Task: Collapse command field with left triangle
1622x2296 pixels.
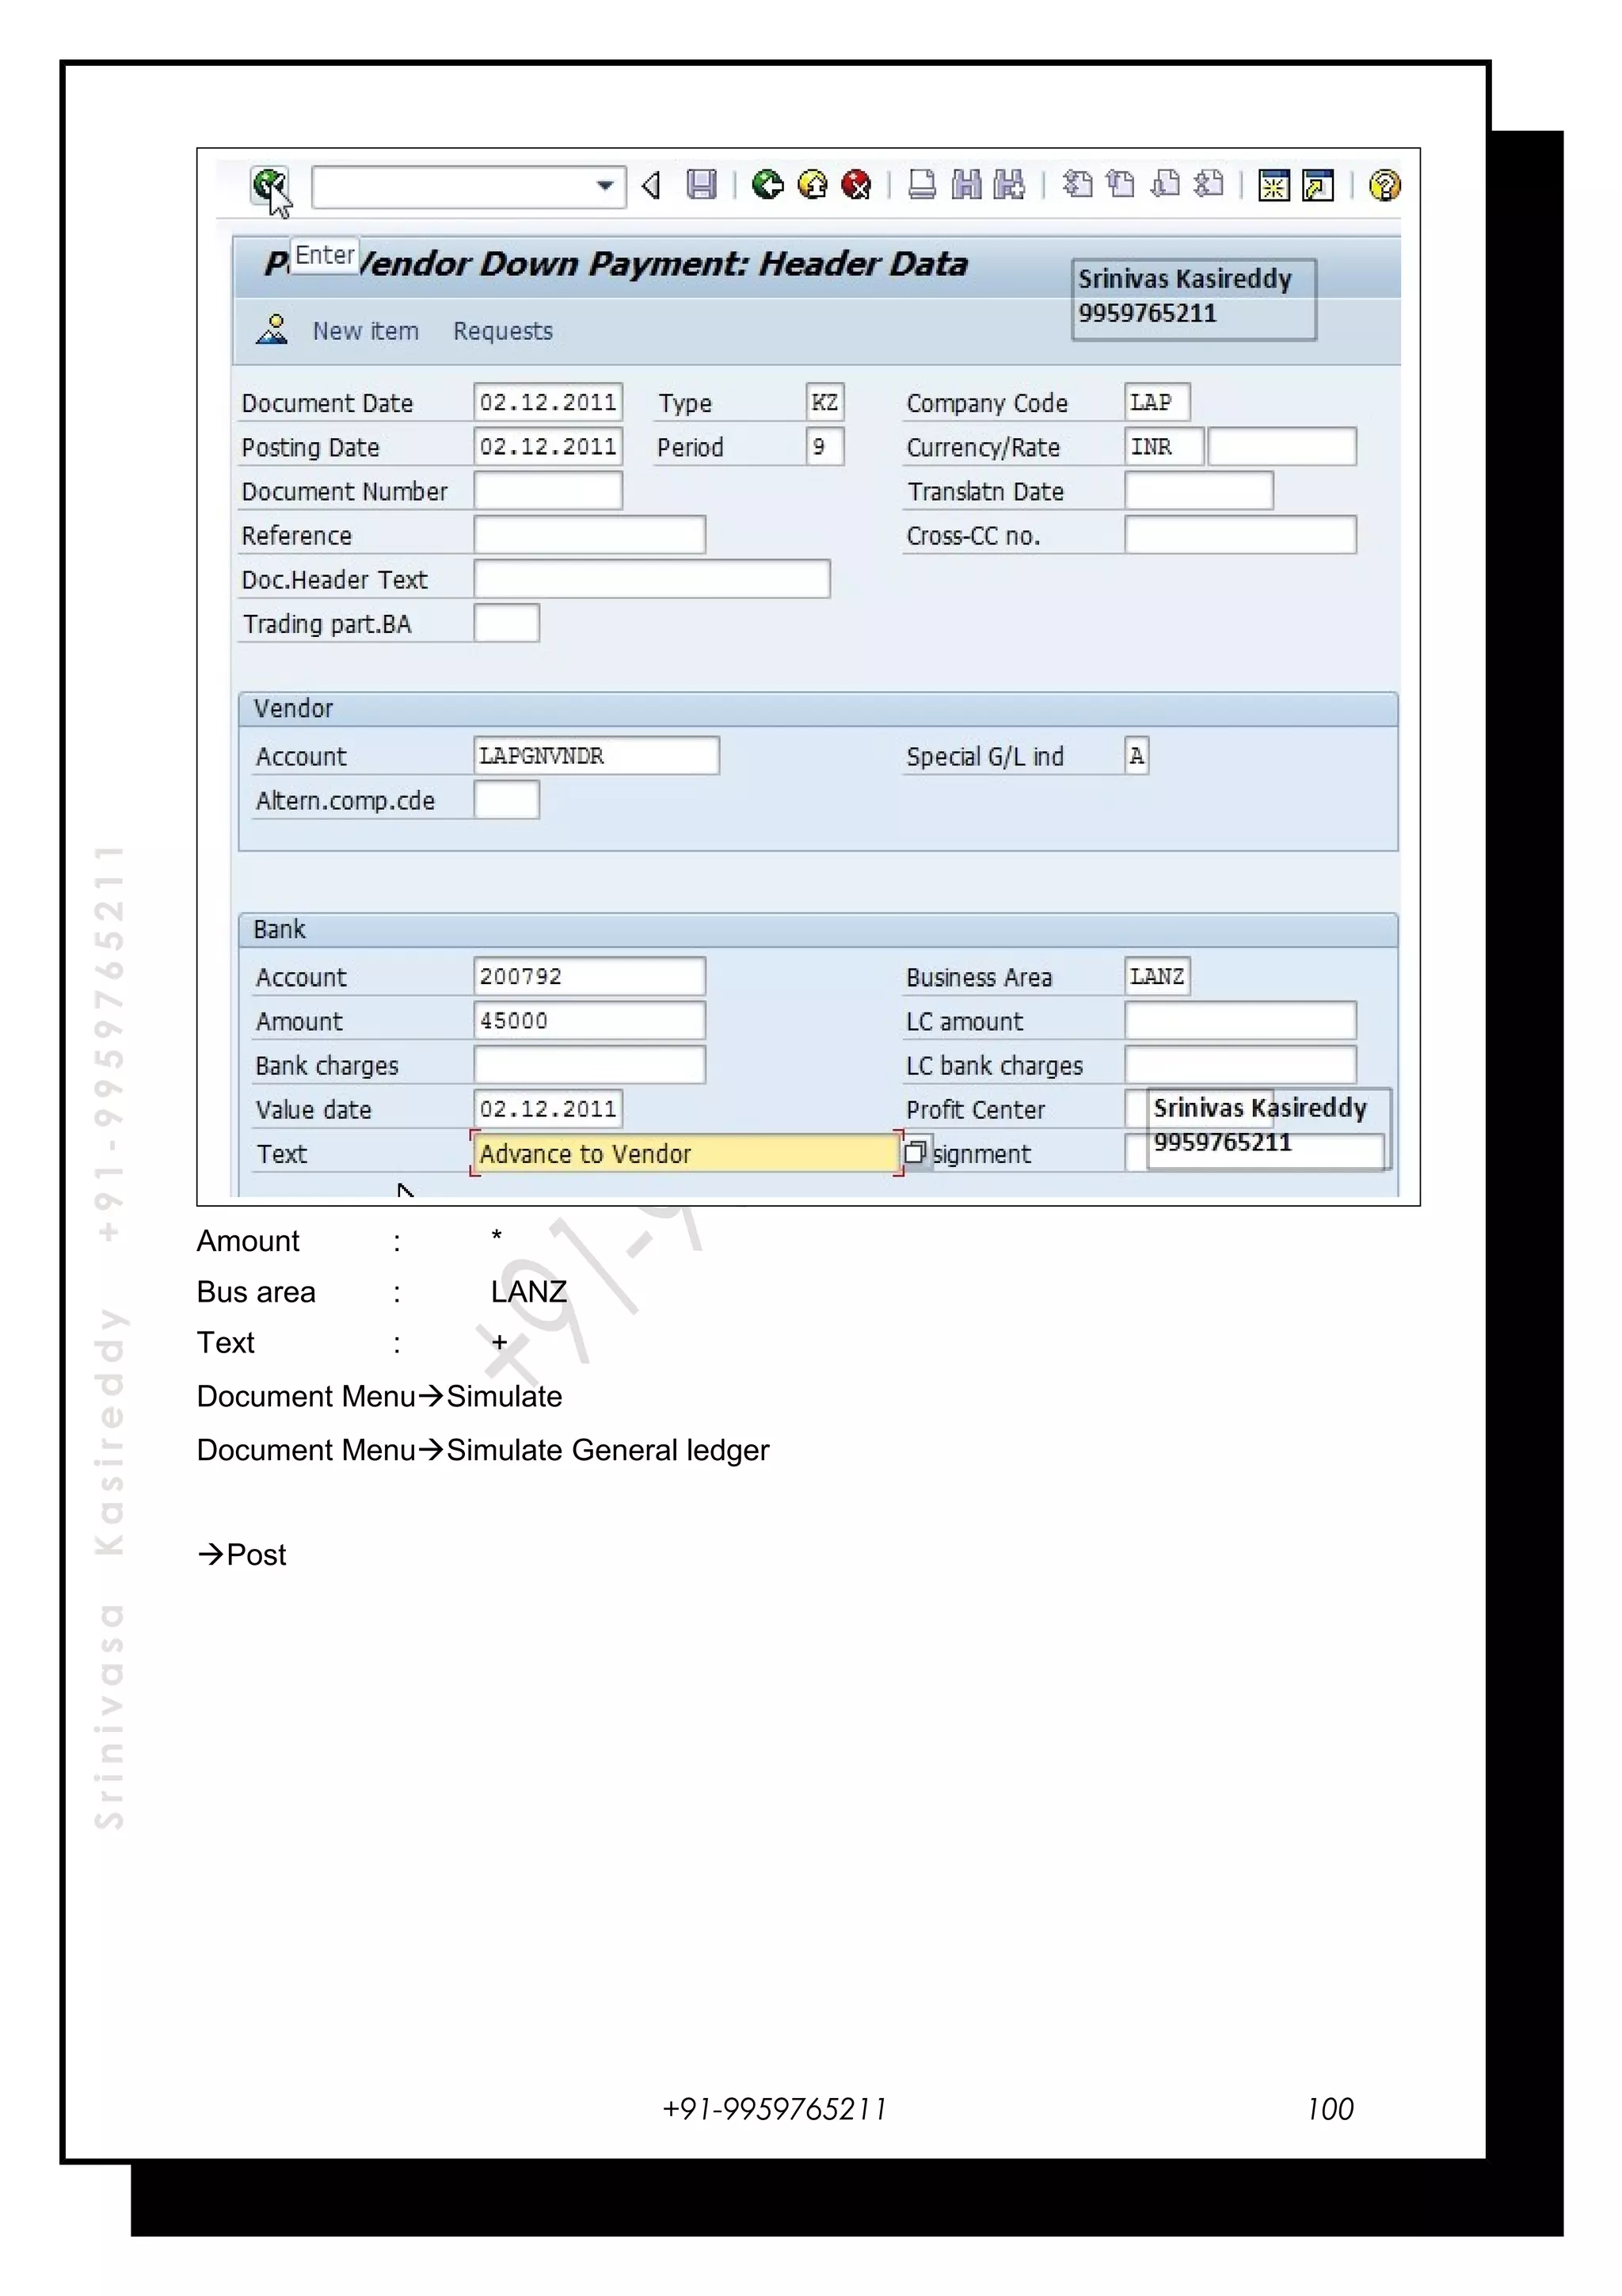Action: click(x=652, y=186)
